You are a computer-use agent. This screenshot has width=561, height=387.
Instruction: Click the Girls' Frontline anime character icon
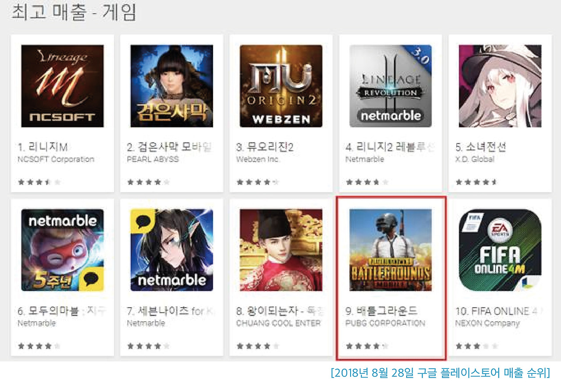coord(500,86)
